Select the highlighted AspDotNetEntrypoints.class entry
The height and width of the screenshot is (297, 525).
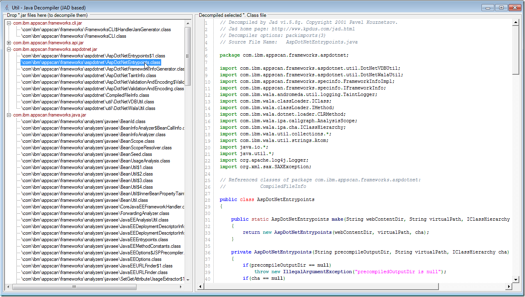[x=91, y=62]
